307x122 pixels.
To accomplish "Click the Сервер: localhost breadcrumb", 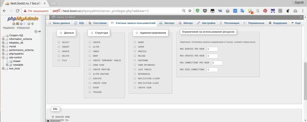I will coord(65,17).
